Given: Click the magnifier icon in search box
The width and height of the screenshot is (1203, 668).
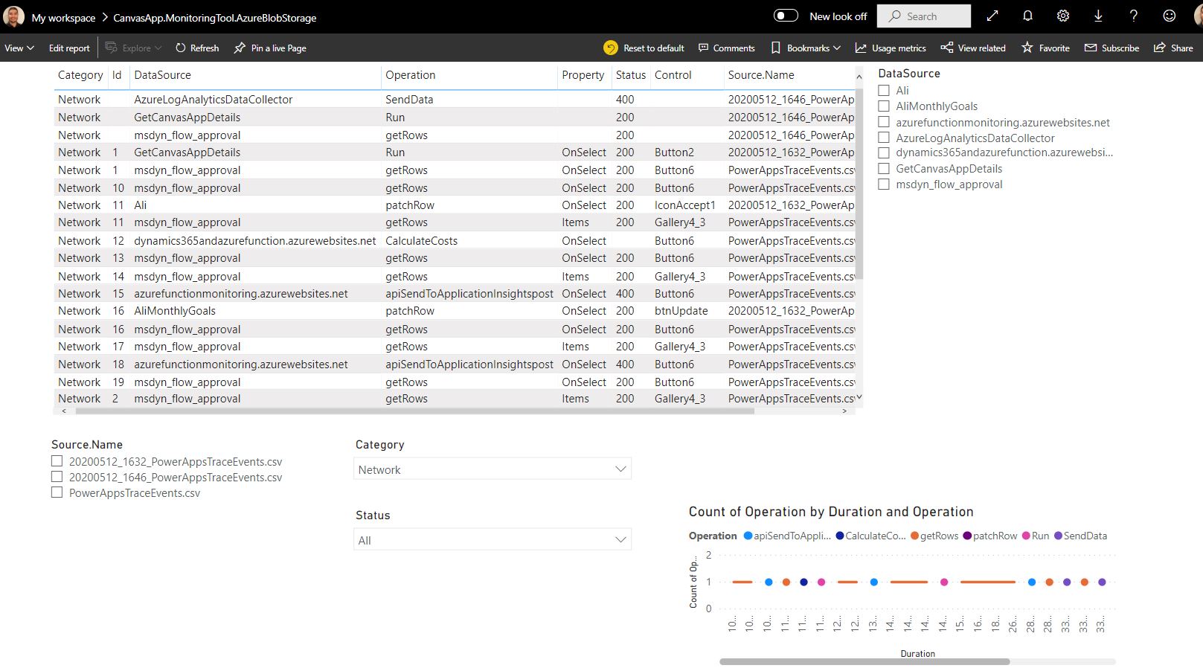Looking at the screenshot, I should point(895,16).
